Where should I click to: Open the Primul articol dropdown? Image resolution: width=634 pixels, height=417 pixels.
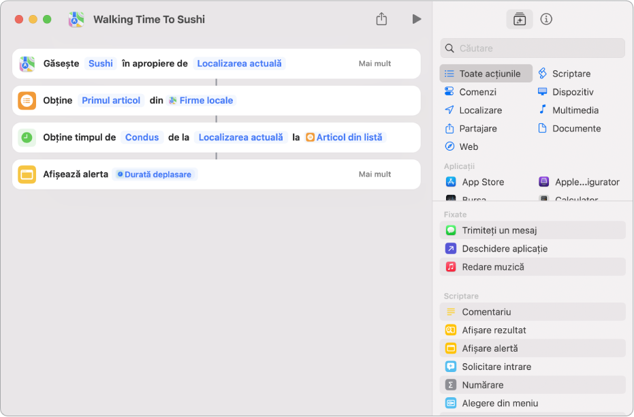coord(111,100)
